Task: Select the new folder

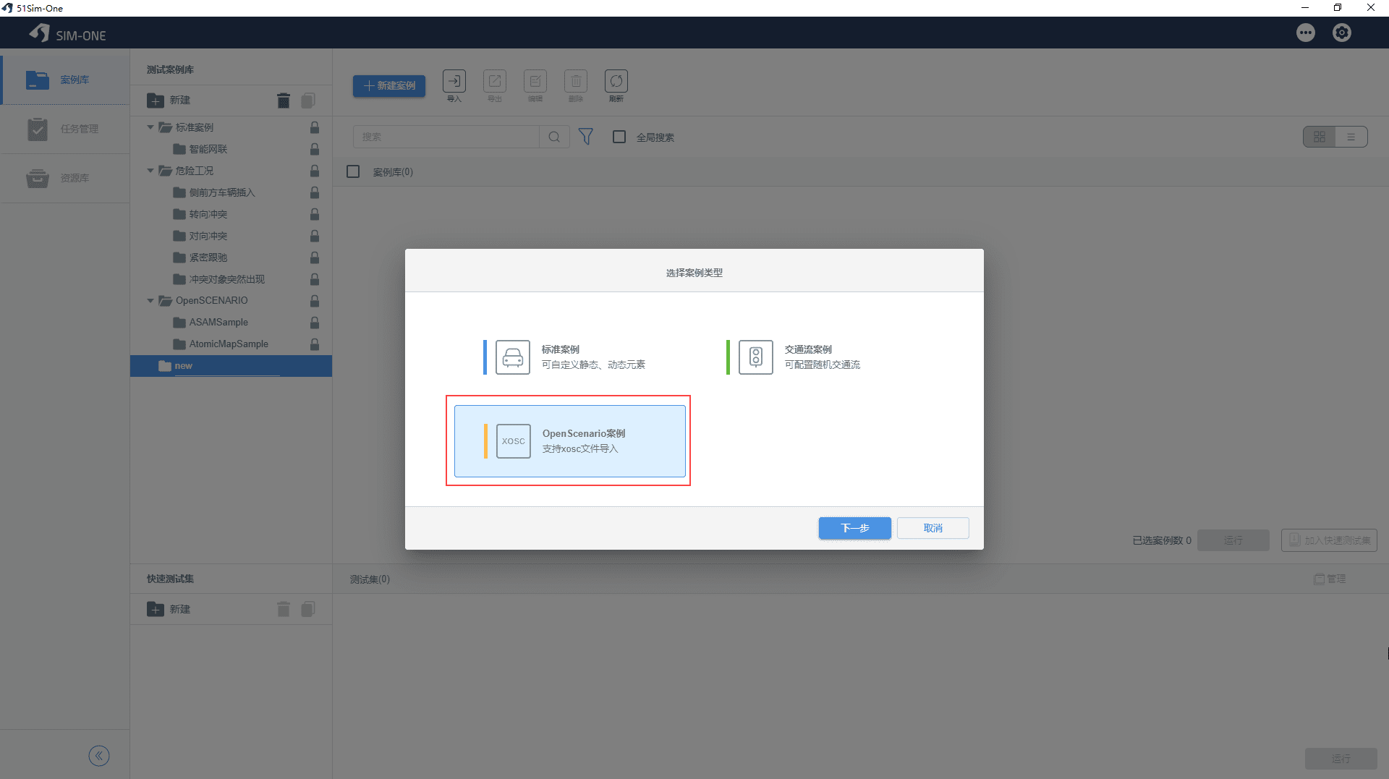Action: 231,366
